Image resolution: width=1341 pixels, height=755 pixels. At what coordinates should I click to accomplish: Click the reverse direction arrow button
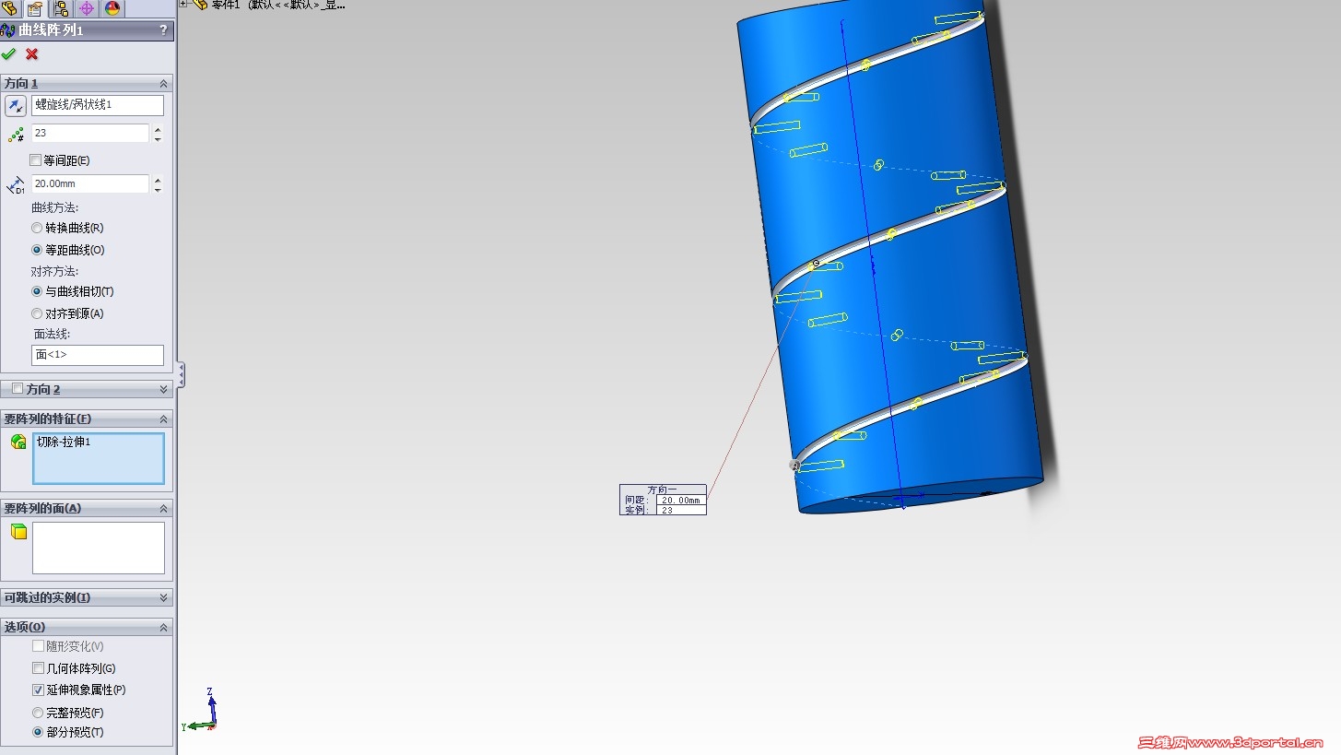16,105
